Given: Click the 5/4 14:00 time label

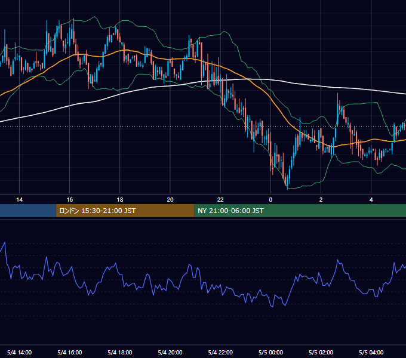Looking at the screenshot, I should point(20,352).
